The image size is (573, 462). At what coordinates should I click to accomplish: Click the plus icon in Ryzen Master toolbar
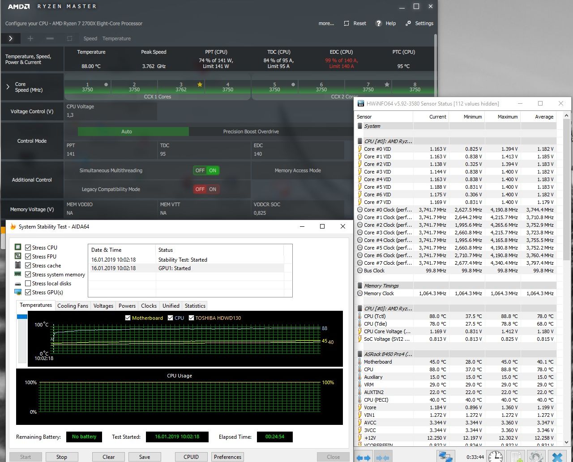click(30, 38)
